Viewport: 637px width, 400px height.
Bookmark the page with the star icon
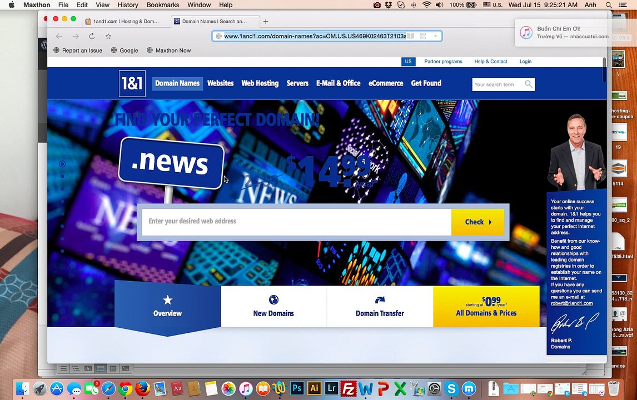tap(108, 36)
